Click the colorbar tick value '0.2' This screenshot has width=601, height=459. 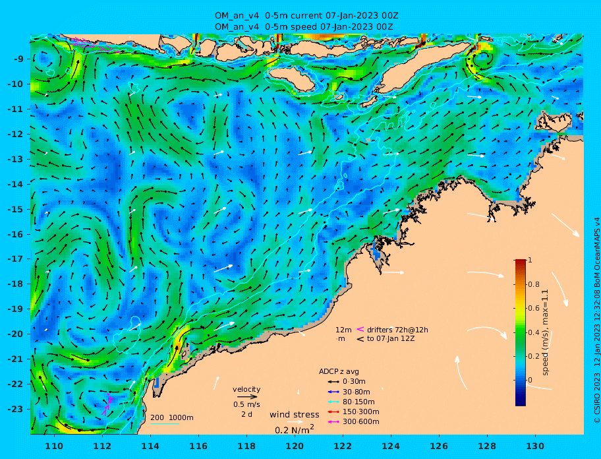pyautogui.click(x=534, y=356)
